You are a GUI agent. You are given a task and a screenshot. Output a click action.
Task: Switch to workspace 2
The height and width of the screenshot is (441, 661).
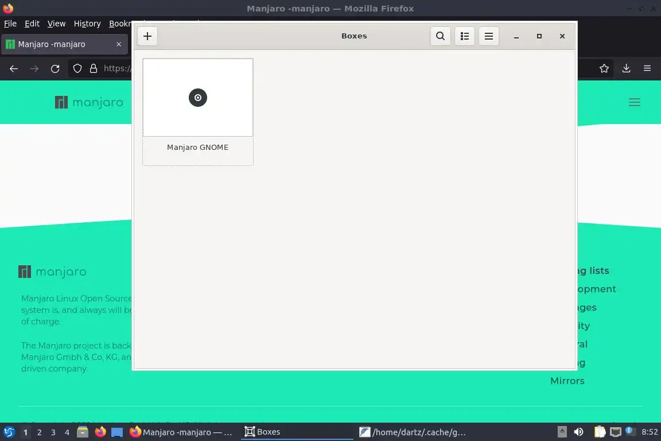pos(39,432)
